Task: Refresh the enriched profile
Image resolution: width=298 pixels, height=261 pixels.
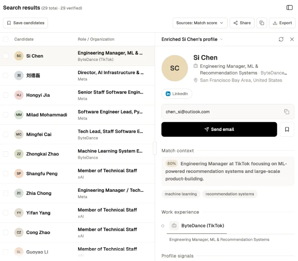Action: click(x=281, y=39)
